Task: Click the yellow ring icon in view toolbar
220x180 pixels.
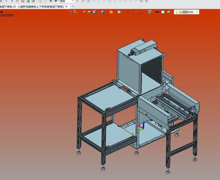Action: 111,12
